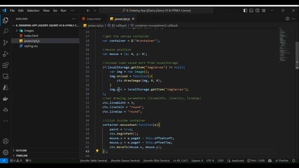Open the remote window indicator in status bar
This screenshot has width=299, height=168.
4,161
